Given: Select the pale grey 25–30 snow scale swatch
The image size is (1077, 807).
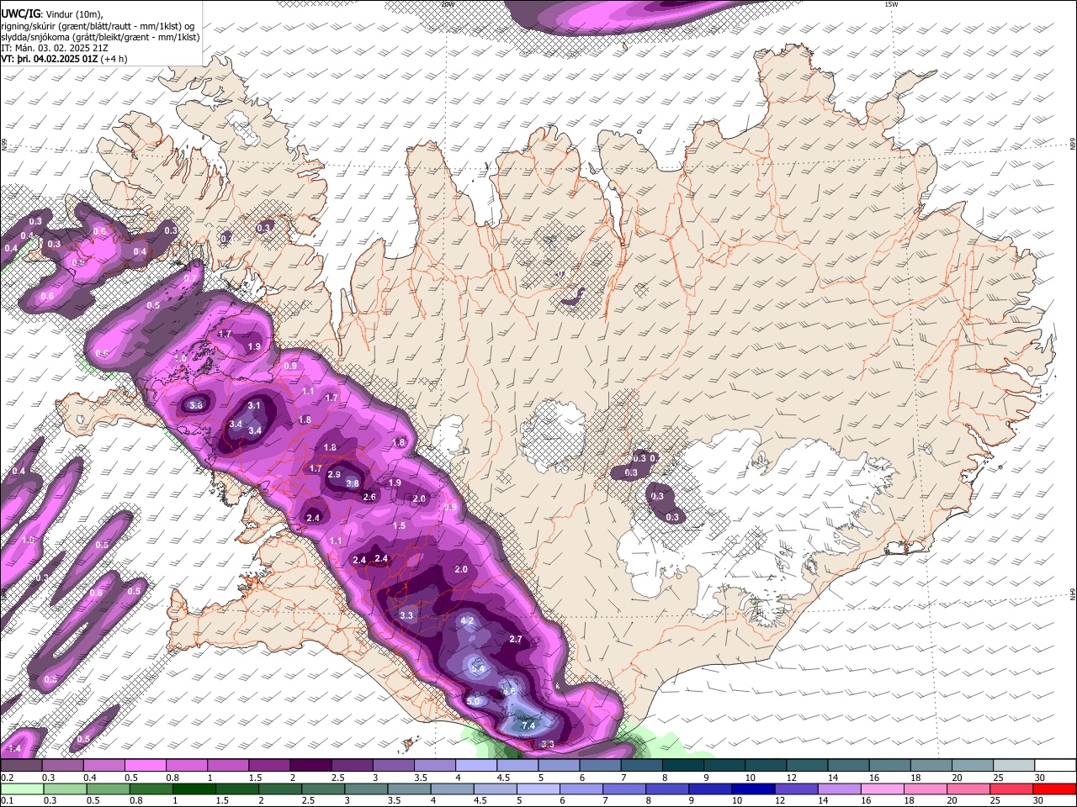Looking at the screenshot, I should [1014, 765].
